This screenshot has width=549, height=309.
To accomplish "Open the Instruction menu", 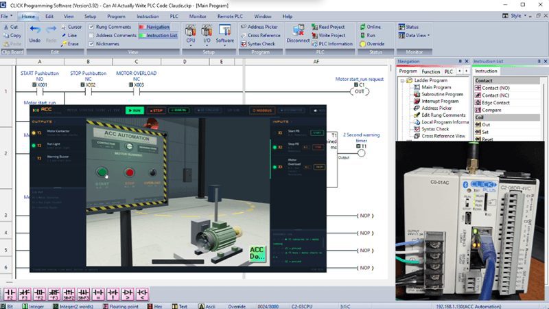I will [x=148, y=16].
